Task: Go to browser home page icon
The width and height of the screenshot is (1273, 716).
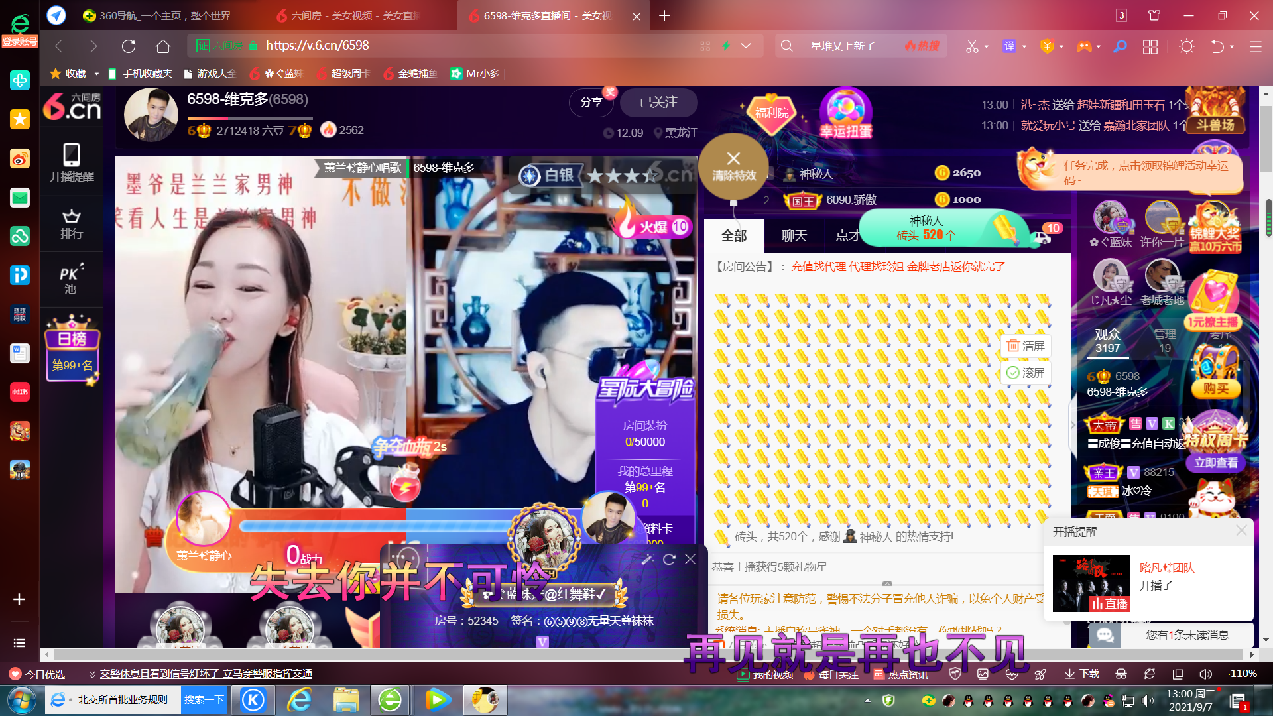Action: (163, 46)
